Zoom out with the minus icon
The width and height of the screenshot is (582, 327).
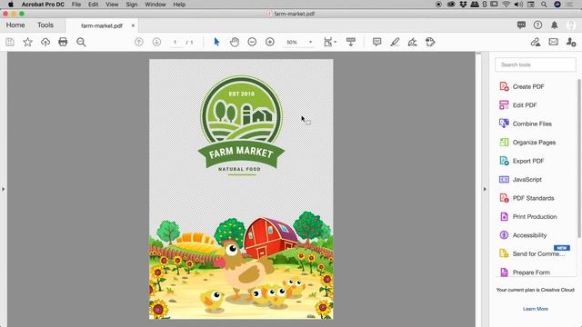click(x=252, y=42)
